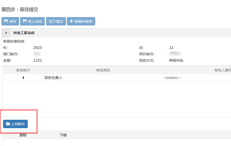Screen dimensions: 231x146
Task: Click the folder icon on 上传附件
Action: coord(8,124)
